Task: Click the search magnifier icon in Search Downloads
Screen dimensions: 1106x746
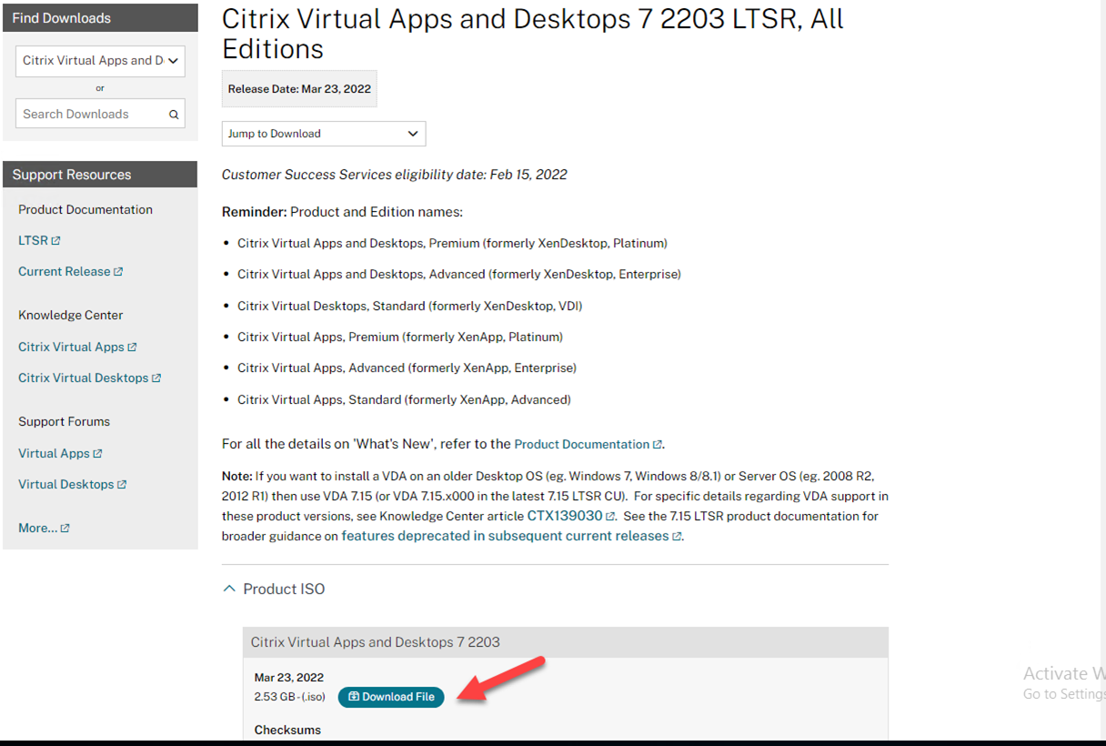Action: pos(174,115)
